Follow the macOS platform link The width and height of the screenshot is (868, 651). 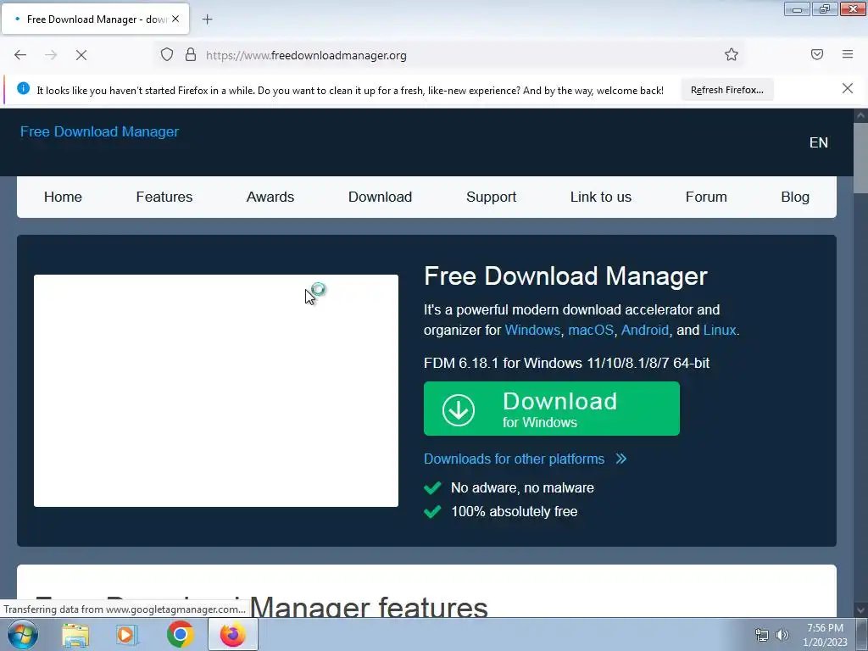[591, 330]
